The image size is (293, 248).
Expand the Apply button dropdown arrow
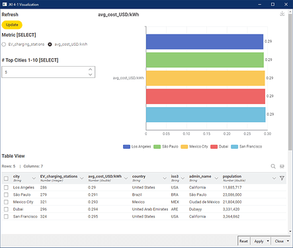tap(268, 241)
